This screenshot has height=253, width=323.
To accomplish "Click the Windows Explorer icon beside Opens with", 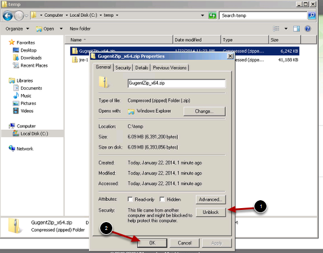I will pos(131,112).
